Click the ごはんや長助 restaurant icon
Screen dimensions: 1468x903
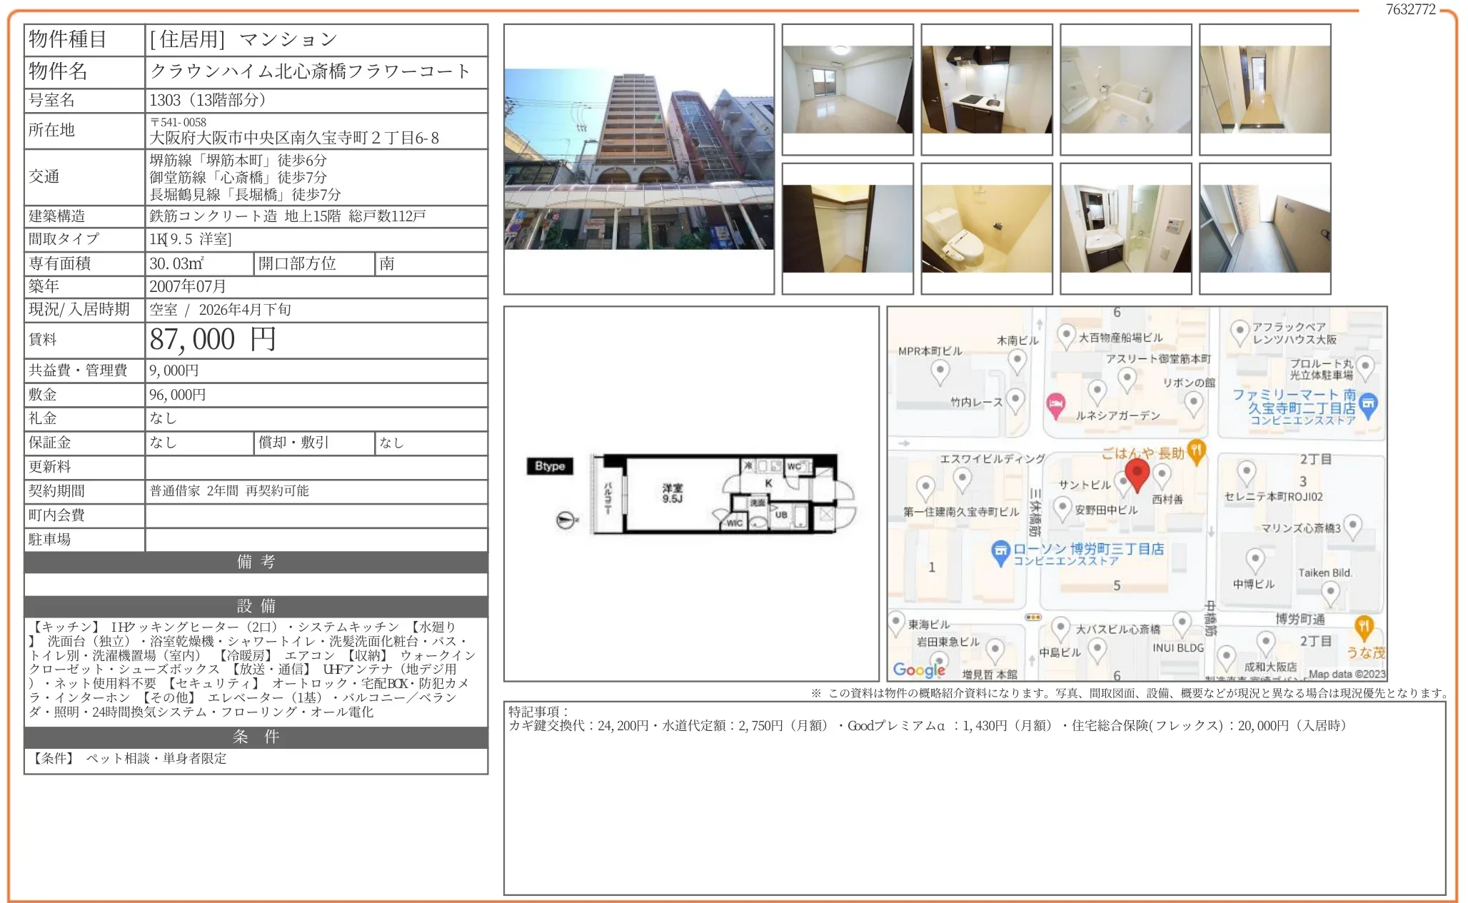pos(1197,450)
